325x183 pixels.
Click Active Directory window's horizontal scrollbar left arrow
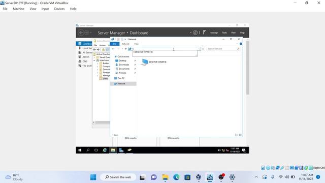93,123
